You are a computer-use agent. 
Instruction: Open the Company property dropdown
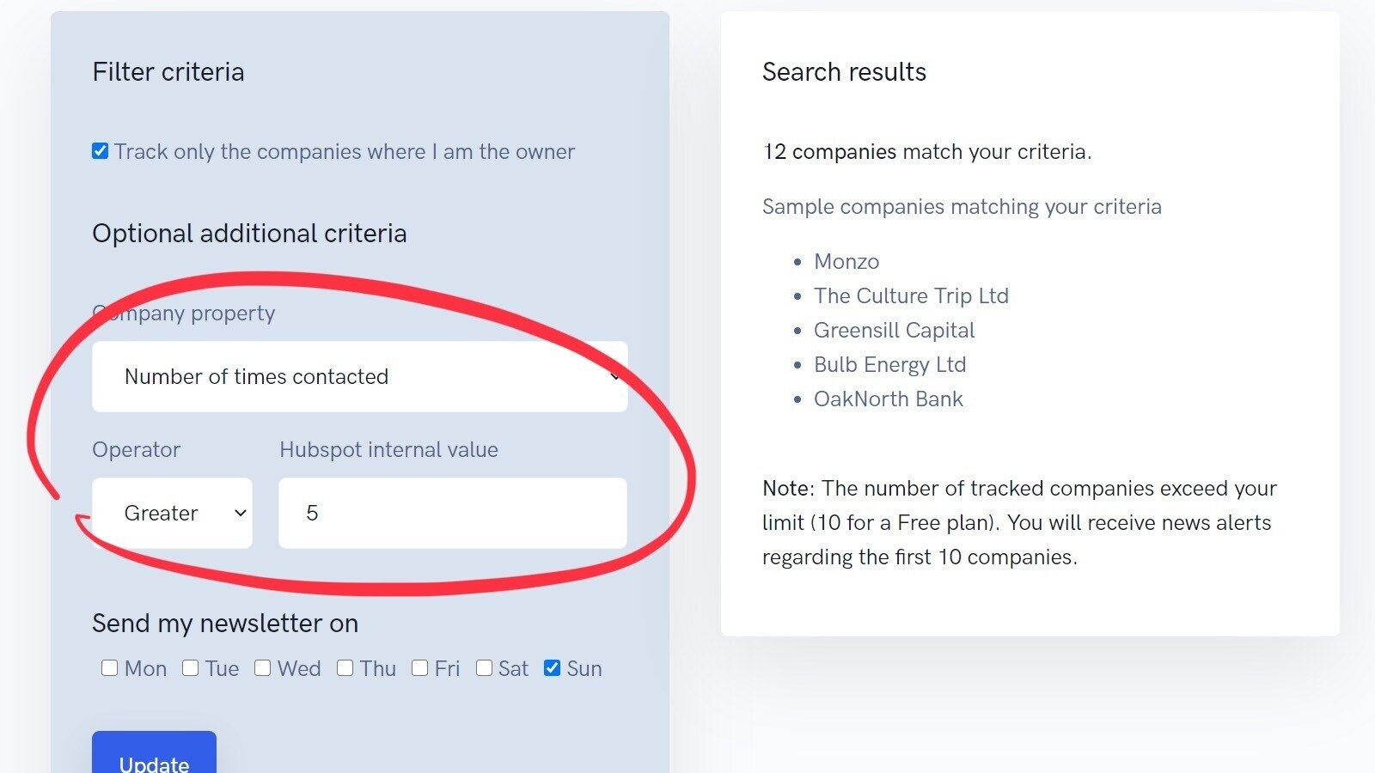point(359,376)
